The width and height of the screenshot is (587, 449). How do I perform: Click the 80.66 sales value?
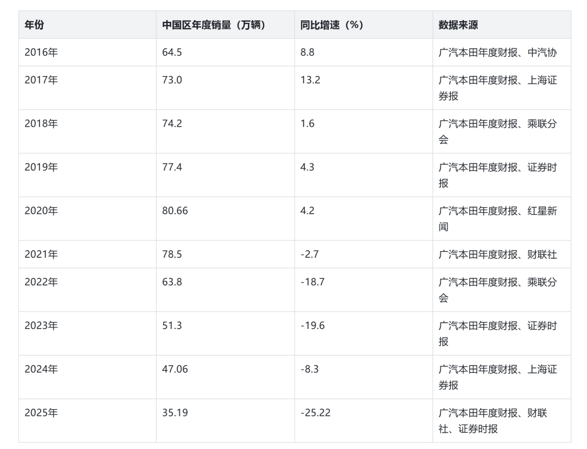click(175, 211)
